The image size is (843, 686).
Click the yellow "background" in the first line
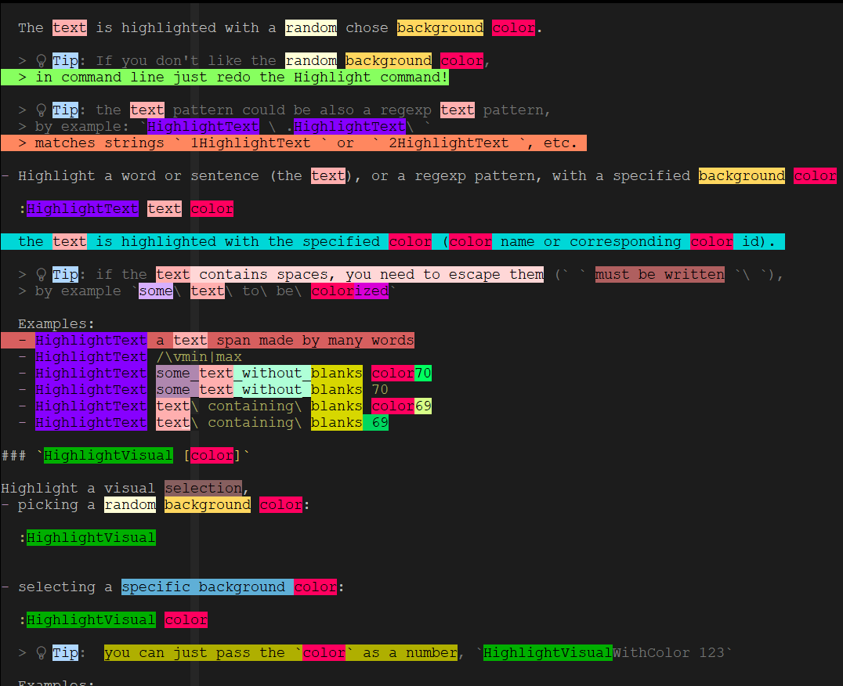pyautogui.click(x=440, y=28)
